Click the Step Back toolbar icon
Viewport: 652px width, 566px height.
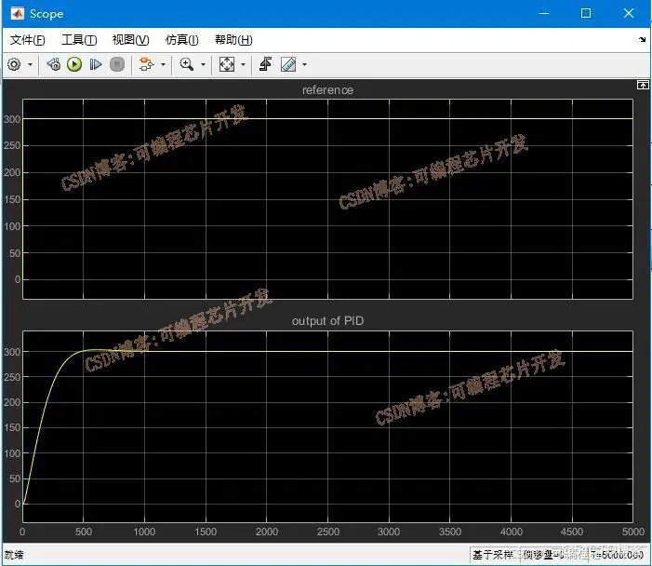click(x=54, y=64)
